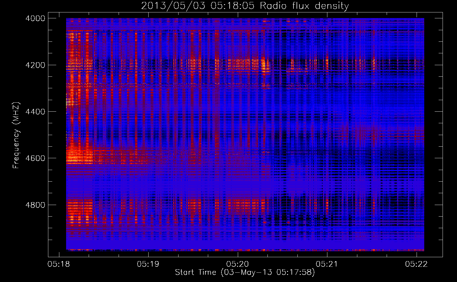Select the 4000 frequency tick label
The width and height of the screenshot is (457, 282).
tap(35, 18)
